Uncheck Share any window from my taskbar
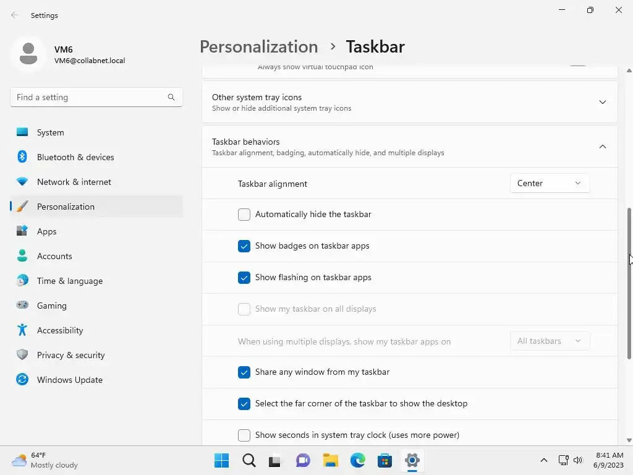 244,372
